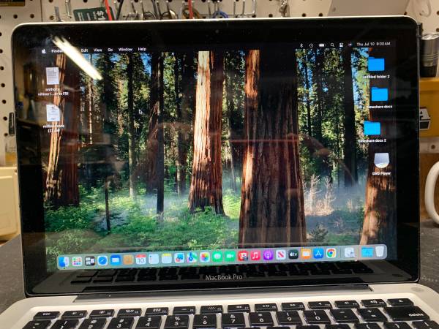439x329 pixels.
Task: Open the Apple menu
Action: (x=44, y=51)
